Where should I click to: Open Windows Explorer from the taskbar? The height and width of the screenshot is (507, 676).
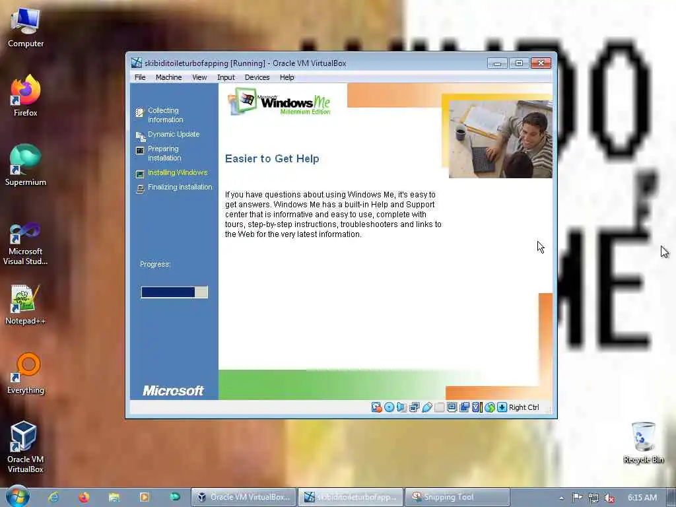pos(114,497)
